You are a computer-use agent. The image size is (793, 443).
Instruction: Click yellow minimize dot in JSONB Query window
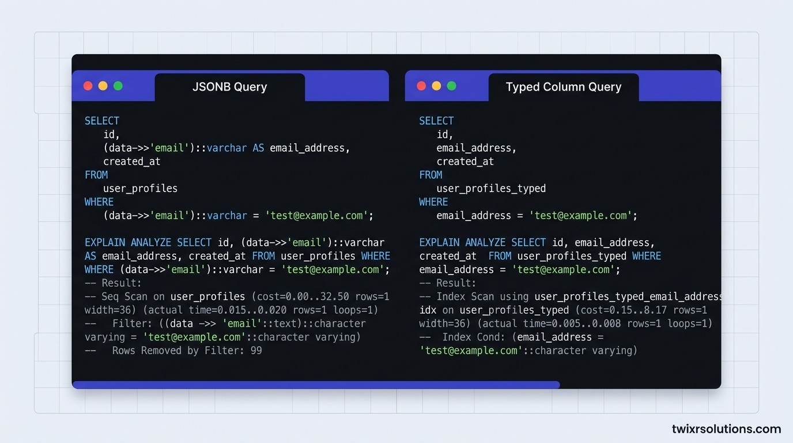103,86
